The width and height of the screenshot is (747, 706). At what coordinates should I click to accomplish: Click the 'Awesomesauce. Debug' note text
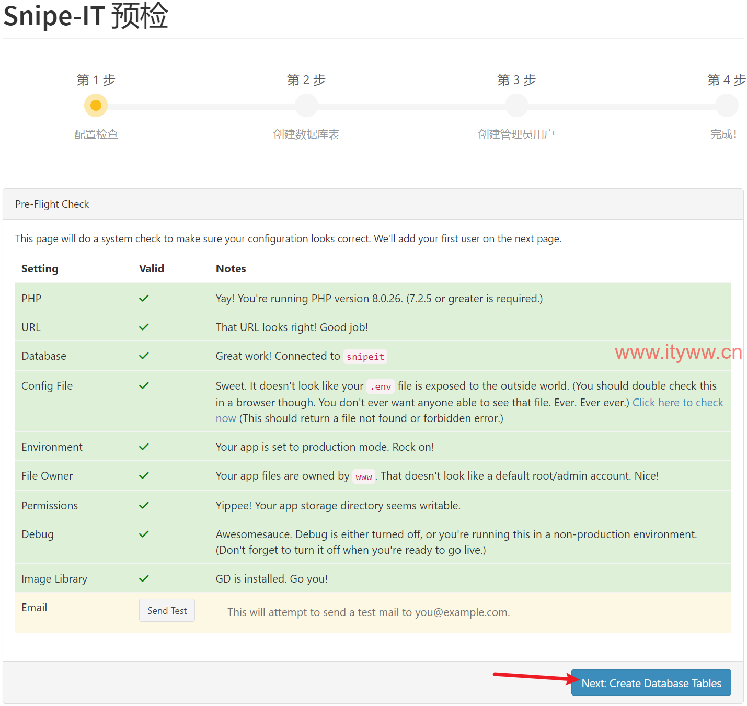(456, 542)
